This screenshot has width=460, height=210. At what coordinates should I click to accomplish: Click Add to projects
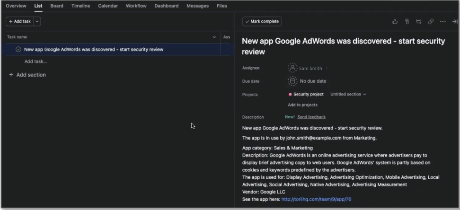click(302, 105)
